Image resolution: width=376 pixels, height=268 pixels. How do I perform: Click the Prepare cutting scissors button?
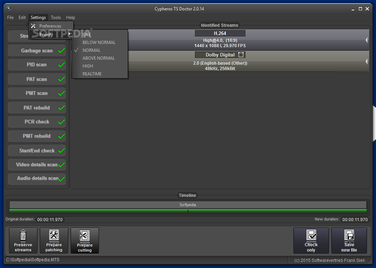(85, 240)
